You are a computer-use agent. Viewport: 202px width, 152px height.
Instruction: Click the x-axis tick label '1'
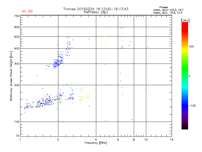(20, 140)
